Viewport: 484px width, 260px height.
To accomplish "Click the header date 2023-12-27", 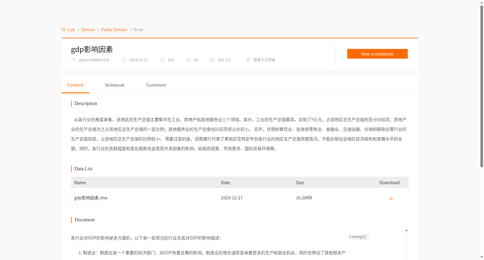I will (x=139, y=60).
